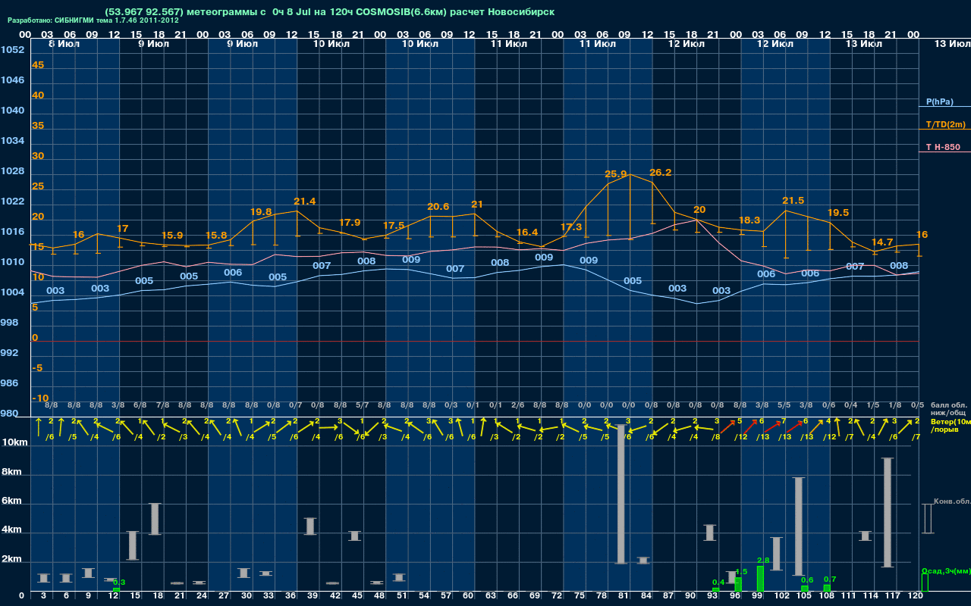The width and height of the screenshot is (971, 606).
Task: Click the "Разработано: СИБНИГМИ тема 1.7.46" credit line
Action: click(93, 21)
